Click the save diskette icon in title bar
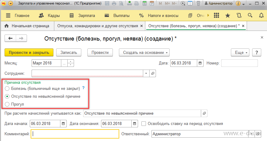 coord(107,3)
